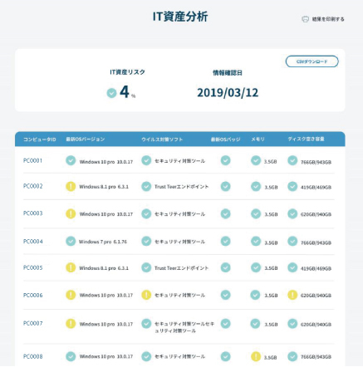363x367 pixels.
Task: Click the メモリ column header
Action: coord(258,139)
